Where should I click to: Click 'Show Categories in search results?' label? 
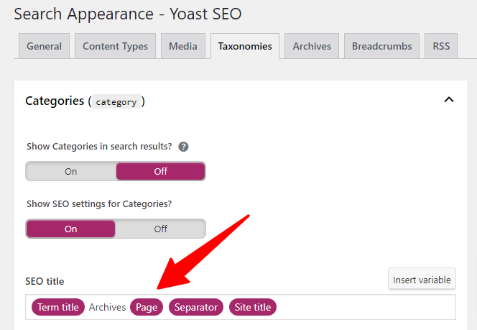(99, 147)
